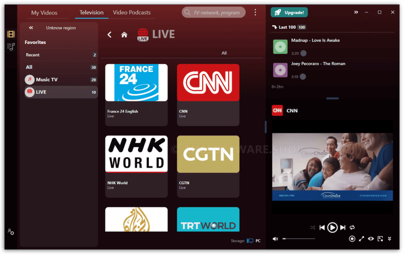Switch to Video Podcasts tab
404x254 pixels.
click(132, 12)
